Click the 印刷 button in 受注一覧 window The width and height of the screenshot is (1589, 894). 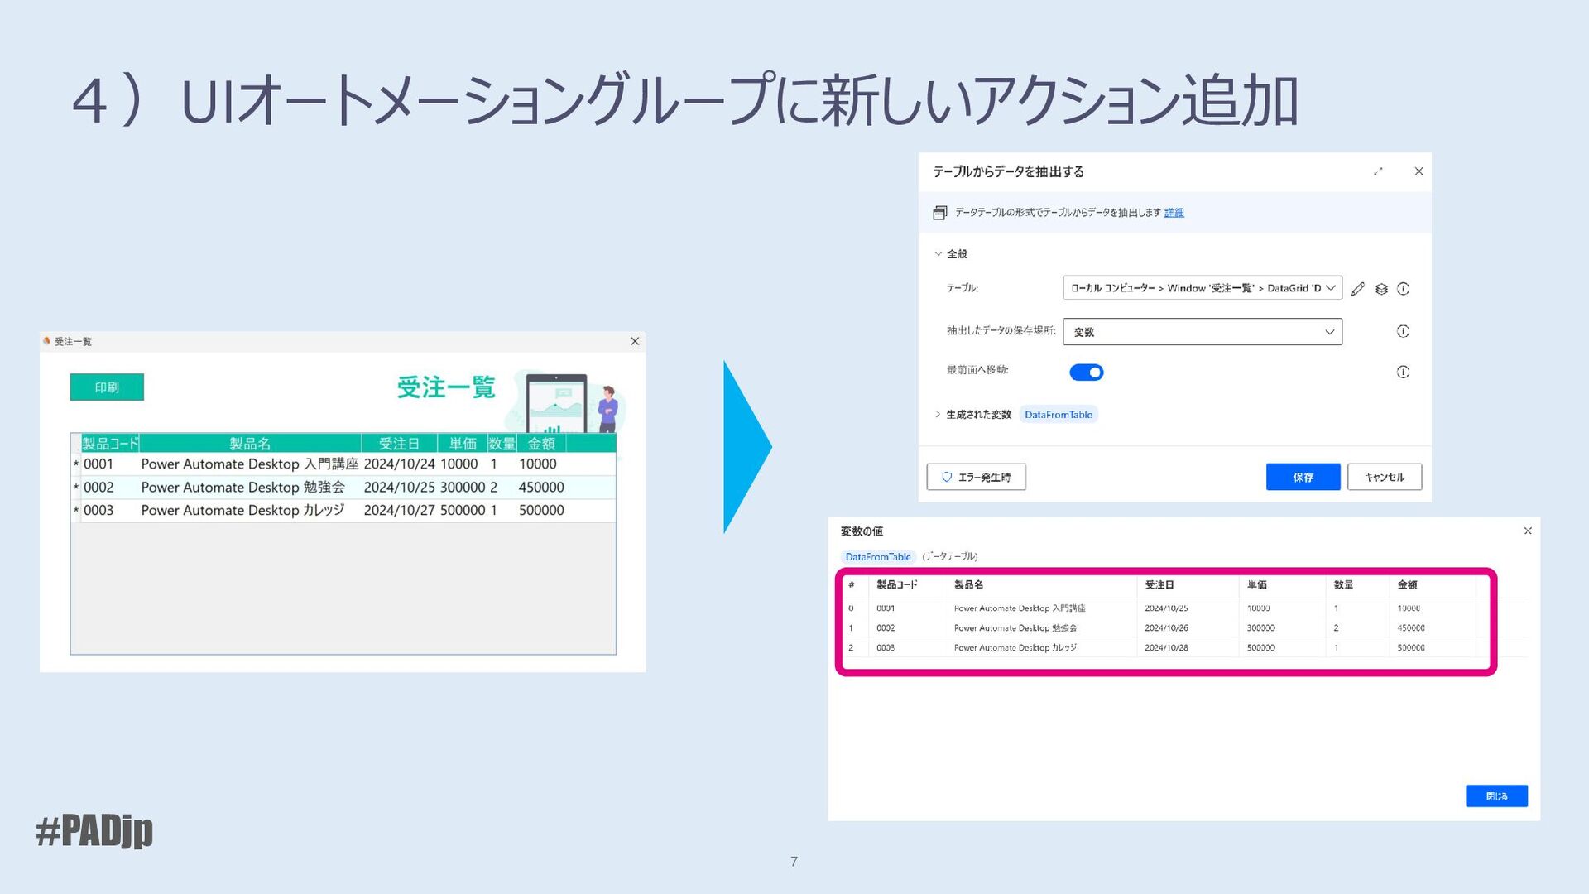(x=107, y=387)
